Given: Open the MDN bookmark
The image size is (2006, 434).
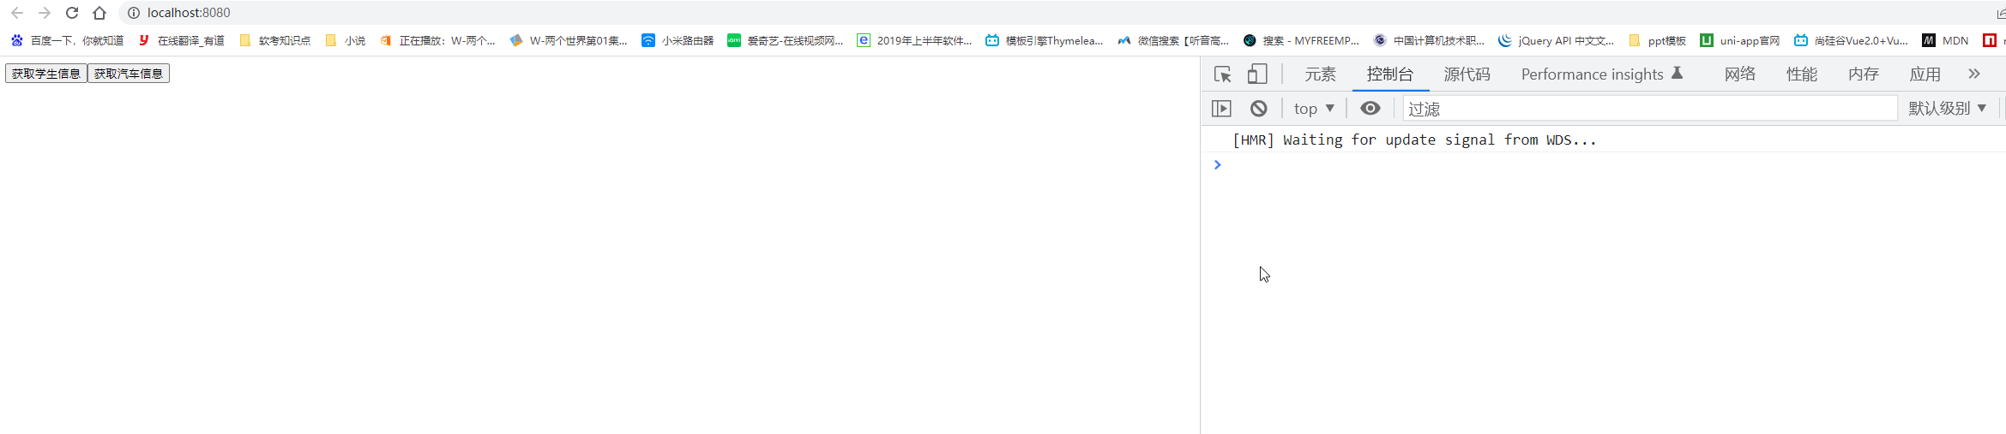Looking at the screenshot, I should click(1945, 40).
